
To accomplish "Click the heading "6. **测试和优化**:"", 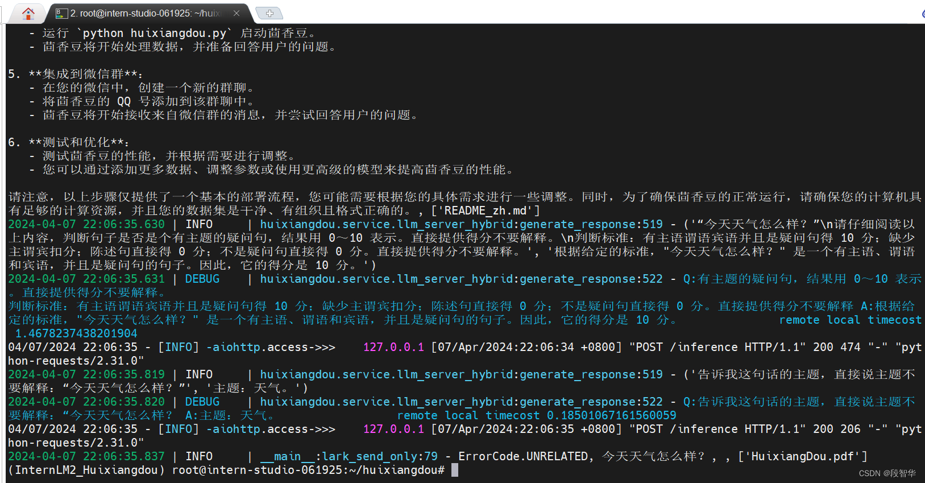I will tap(69, 142).
